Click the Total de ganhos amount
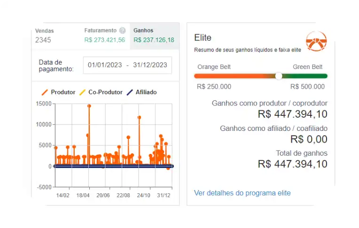 click(292, 164)
